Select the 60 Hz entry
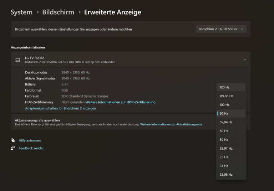Screen dimensions: 274x191 pyautogui.click(x=231, y=113)
